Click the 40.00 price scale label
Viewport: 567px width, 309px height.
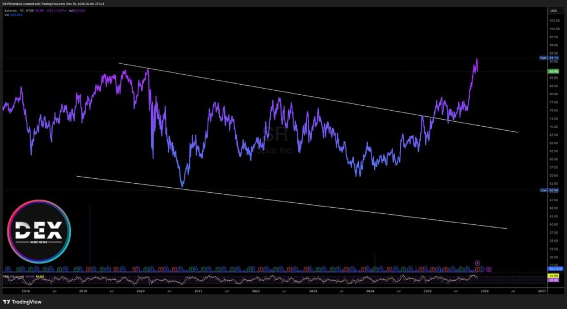pos(554,224)
